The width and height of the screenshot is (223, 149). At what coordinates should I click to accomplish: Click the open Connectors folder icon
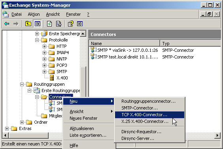click(x=44, y=97)
